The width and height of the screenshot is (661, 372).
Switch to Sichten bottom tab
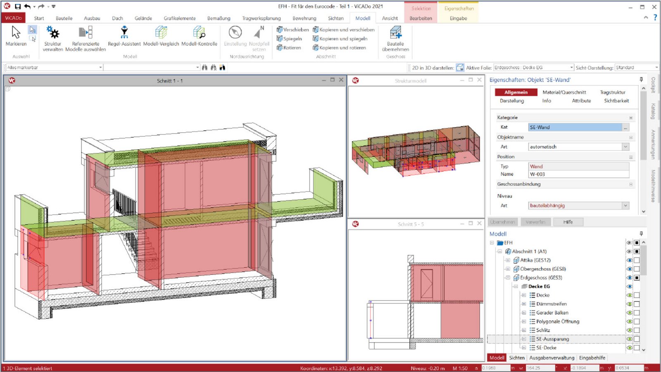(517, 358)
